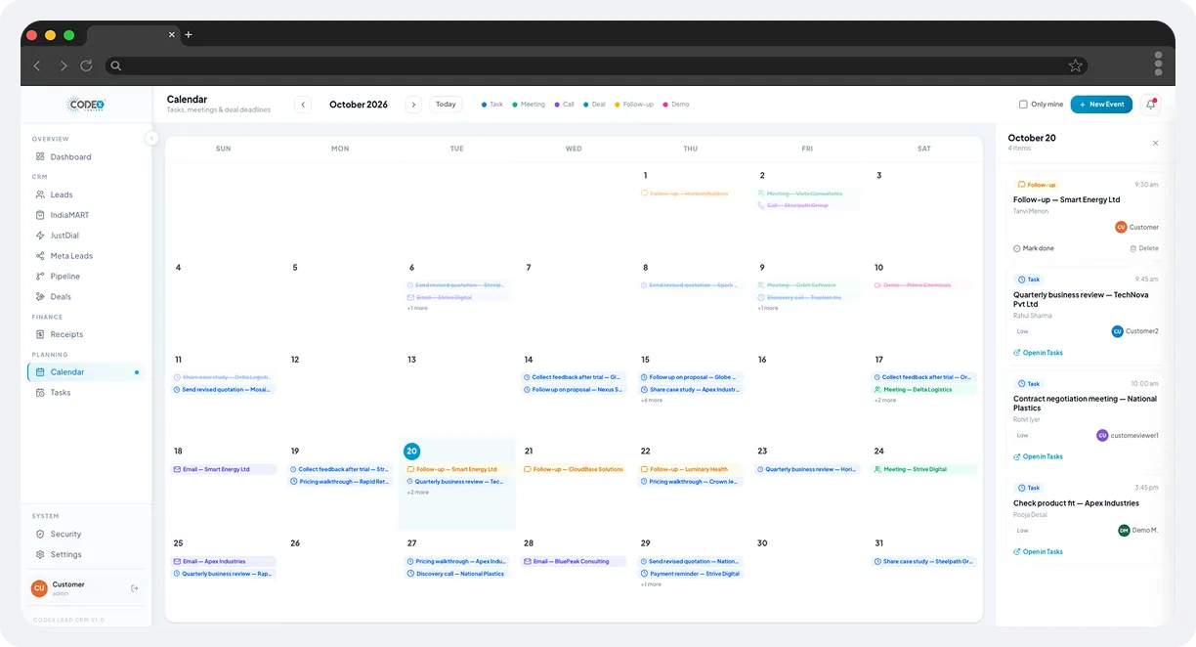
Task: Click the browser address bar
Action: [x=596, y=65]
